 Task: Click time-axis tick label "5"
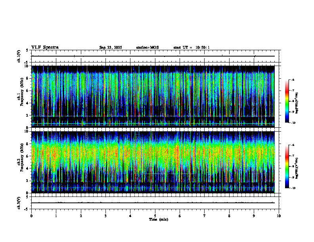[x=155, y=216]
